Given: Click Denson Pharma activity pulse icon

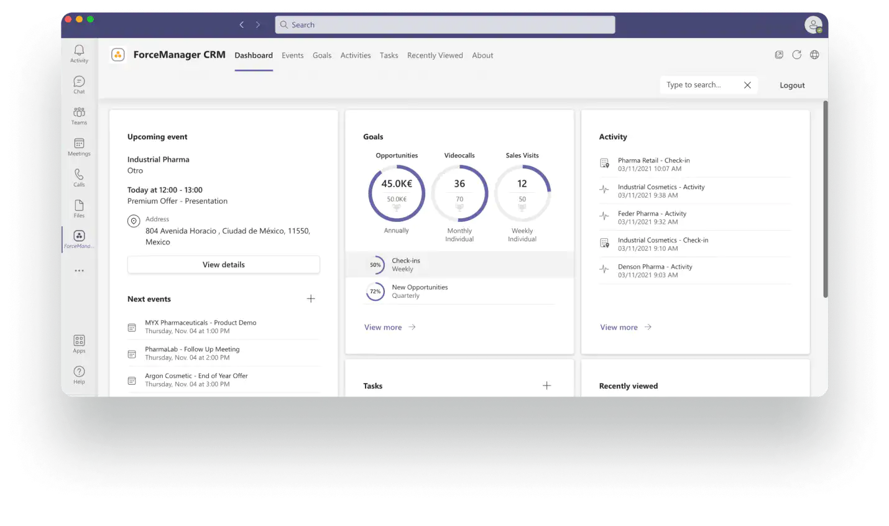Looking at the screenshot, I should (x=604, y=270).
